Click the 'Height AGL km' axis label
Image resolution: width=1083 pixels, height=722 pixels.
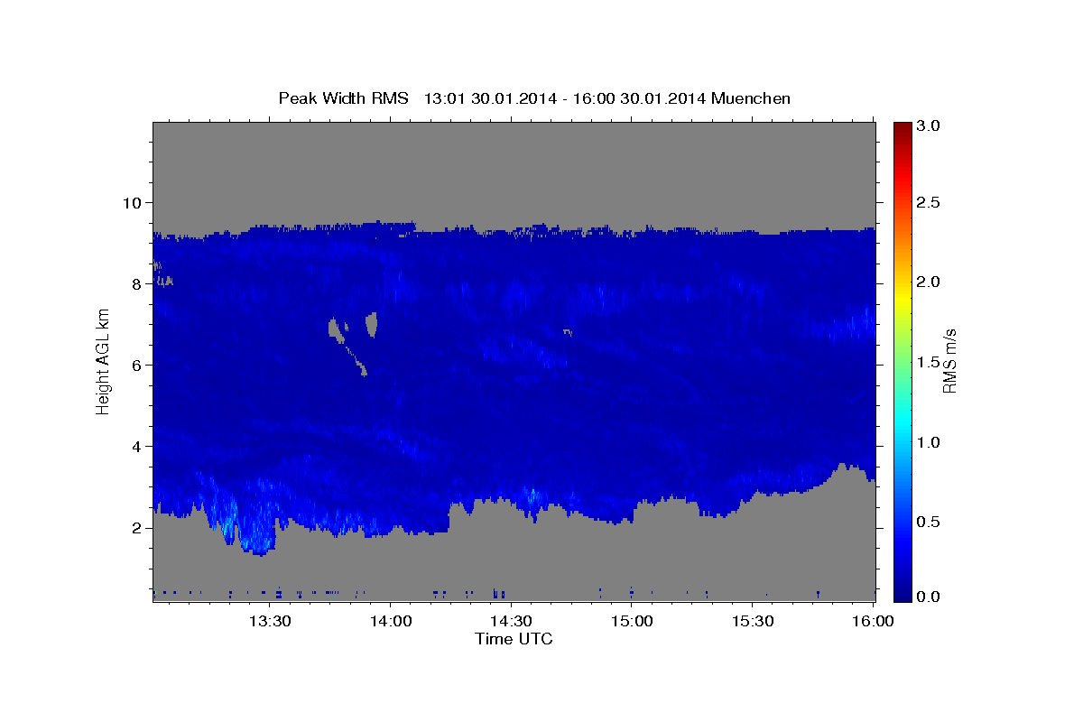pos(103,361)
